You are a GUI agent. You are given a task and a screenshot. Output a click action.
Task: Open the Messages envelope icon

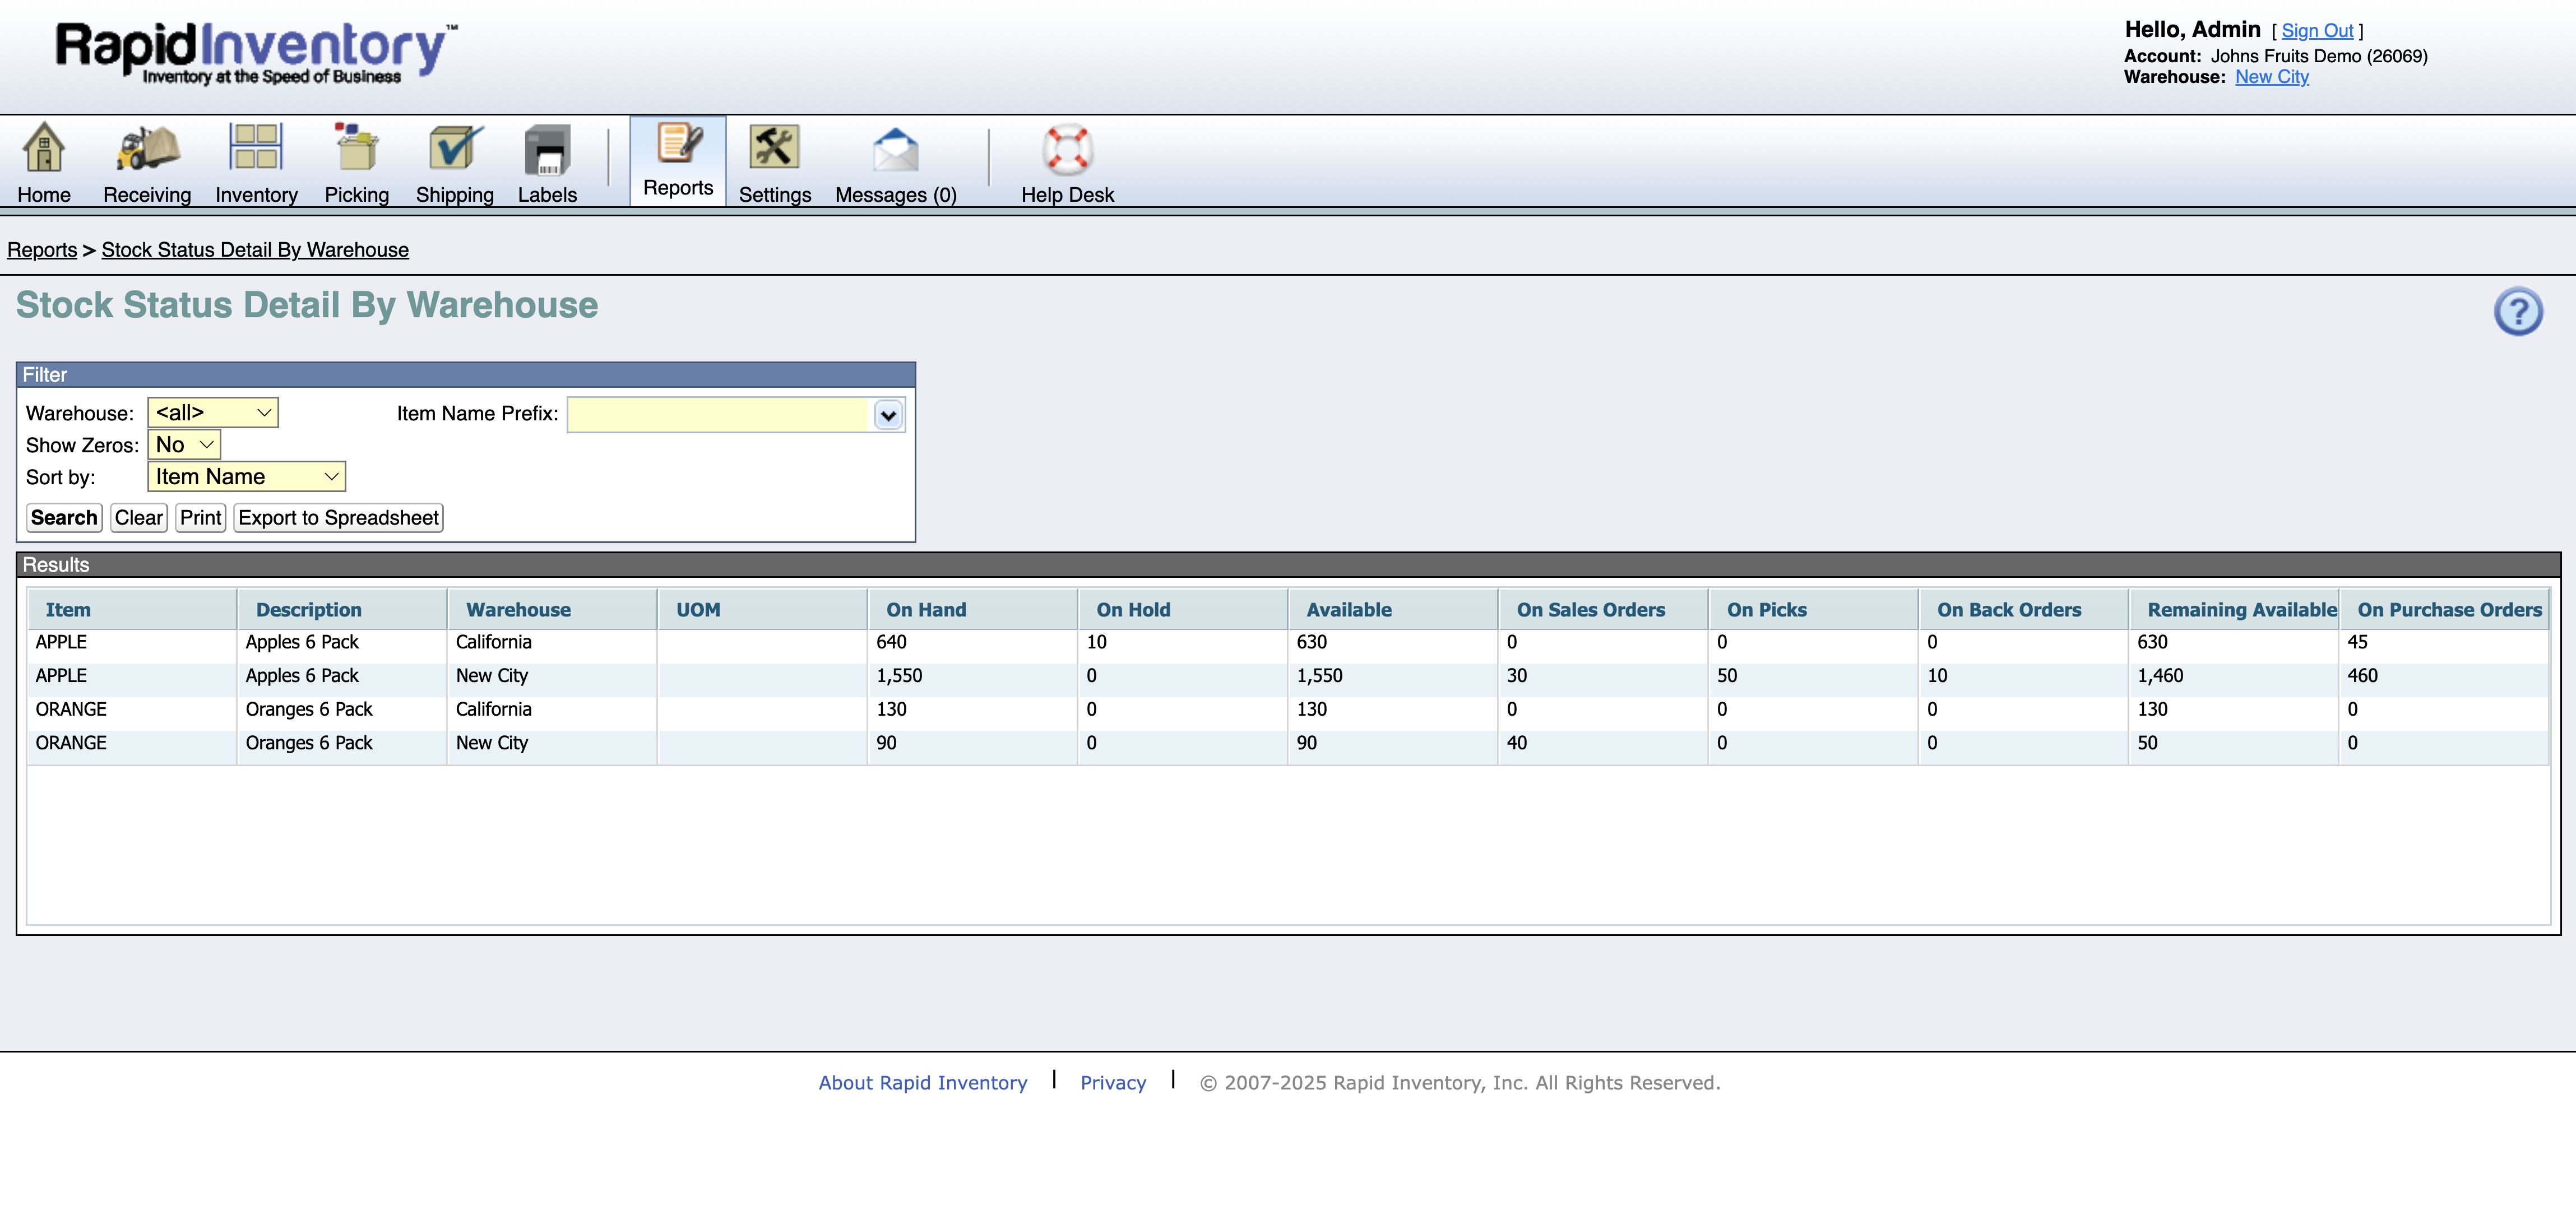[895, 150]
